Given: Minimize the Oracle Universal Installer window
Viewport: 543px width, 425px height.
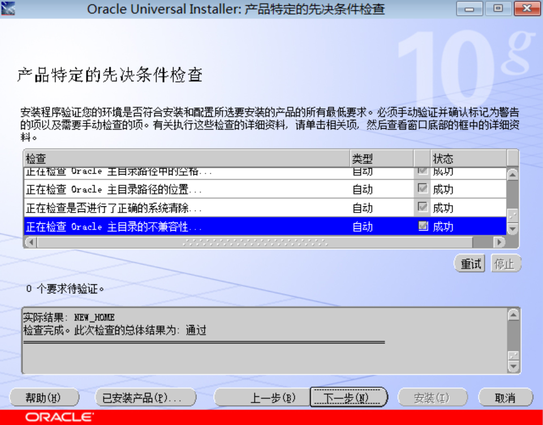Looking at the screenshot, I should [x=469, y=8].
